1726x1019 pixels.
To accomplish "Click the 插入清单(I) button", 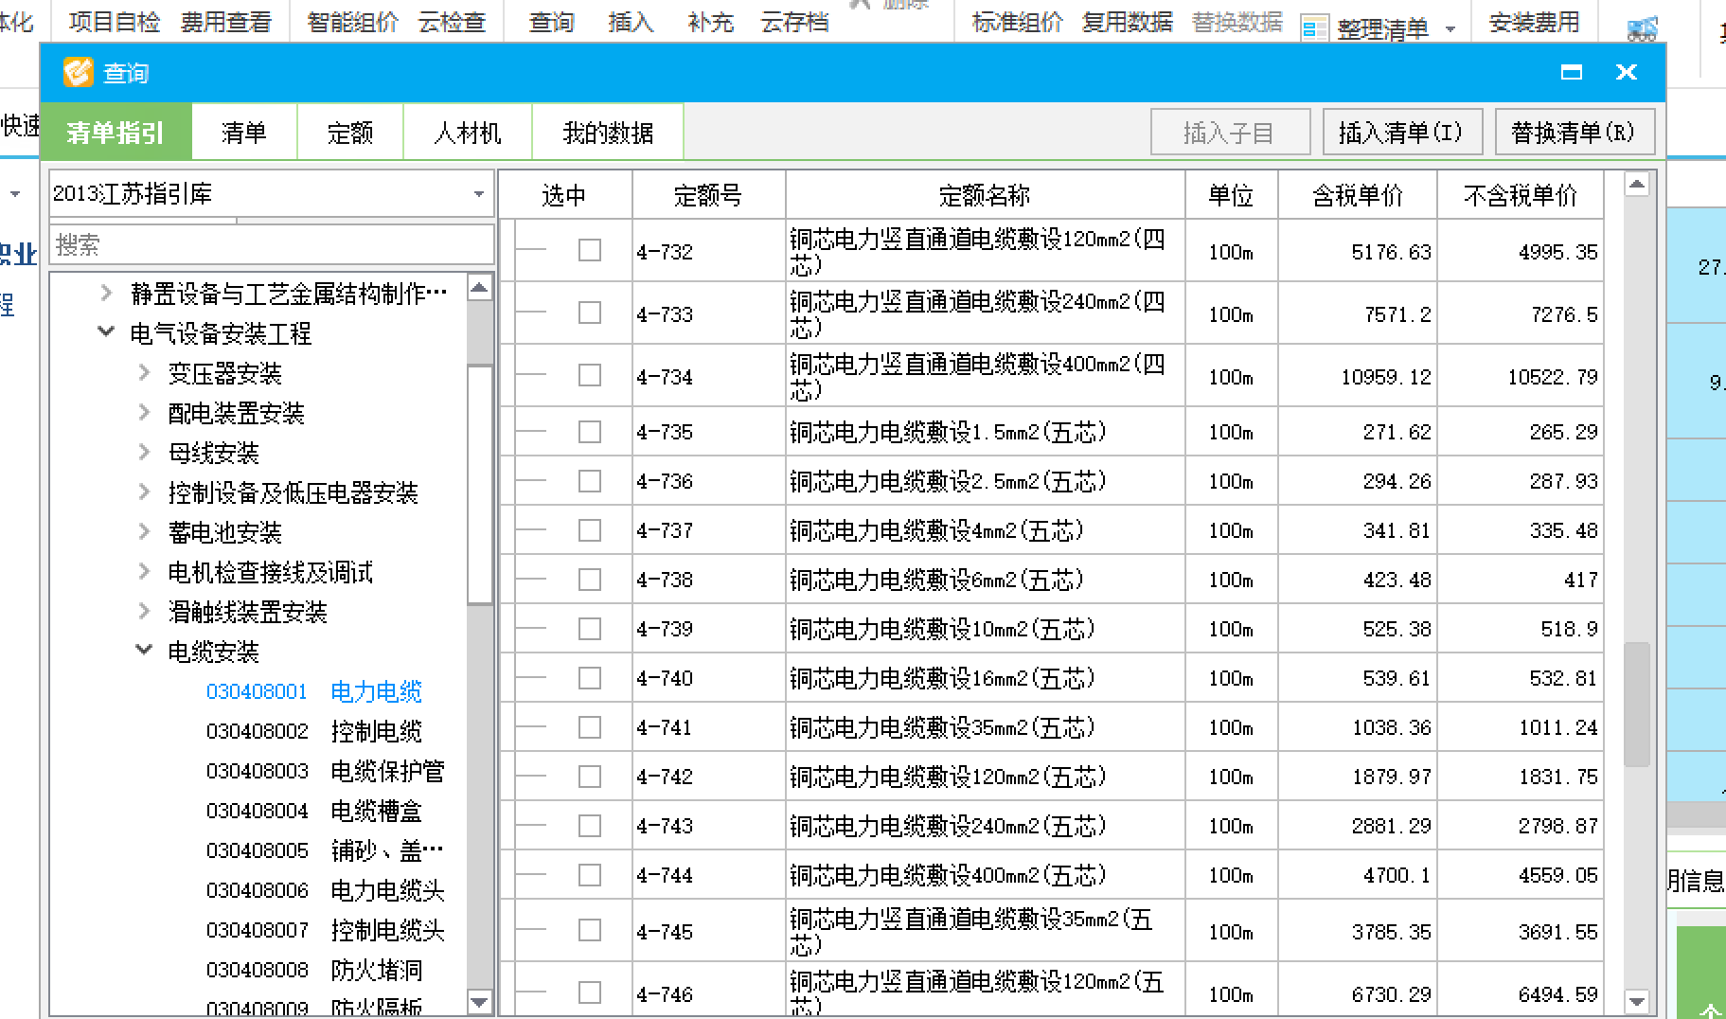I will coord(1401,133).
